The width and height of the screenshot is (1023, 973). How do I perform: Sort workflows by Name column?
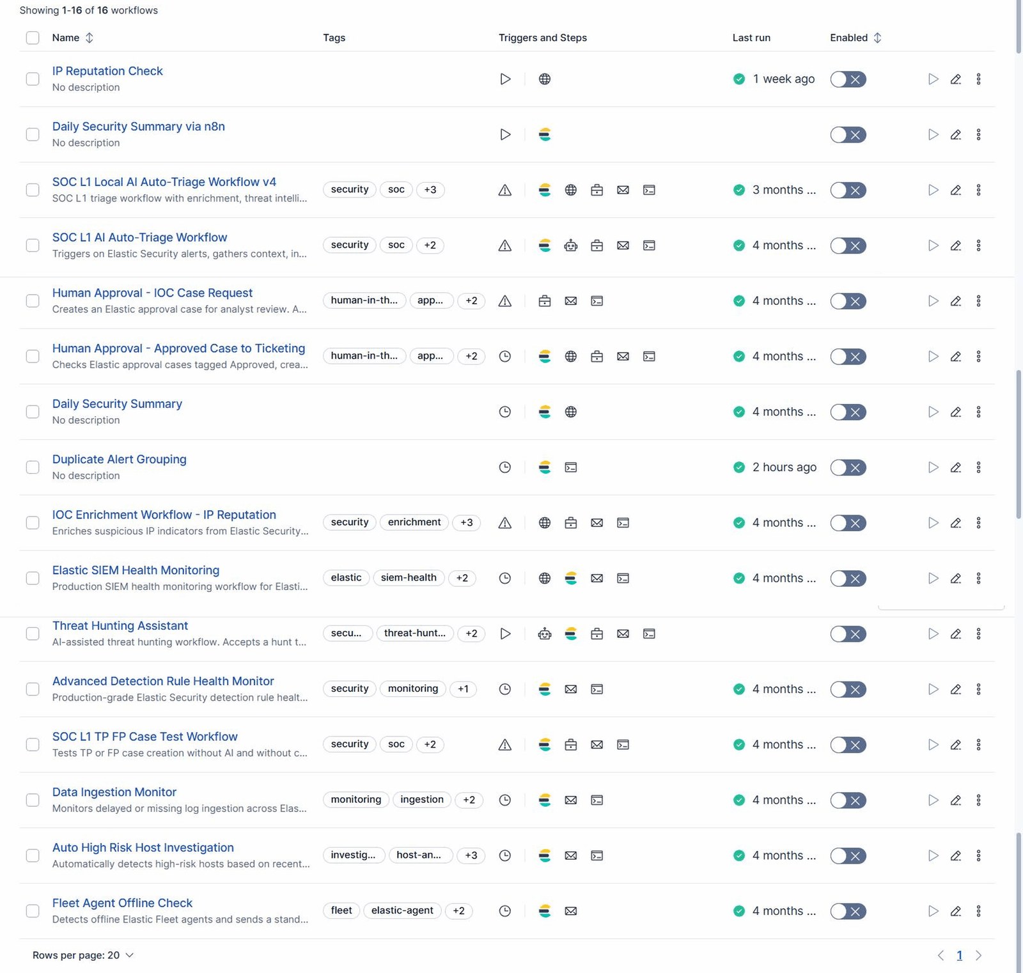click(73, 38)
